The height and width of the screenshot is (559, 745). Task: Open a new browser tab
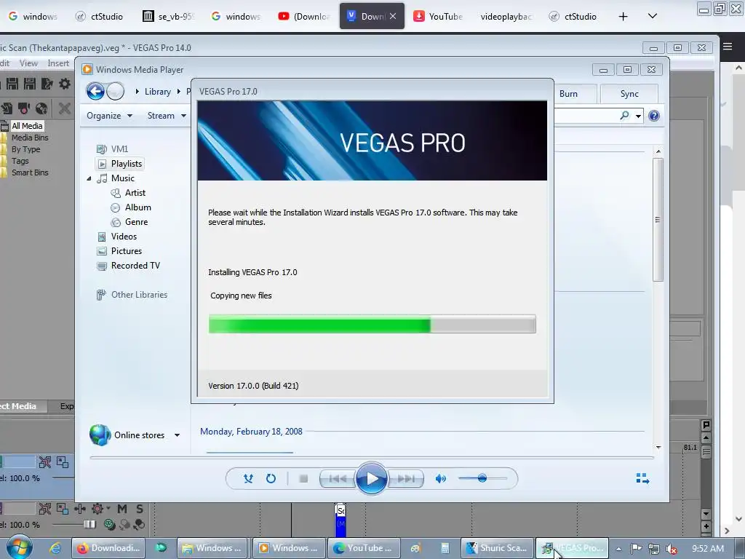coord(623,16)
